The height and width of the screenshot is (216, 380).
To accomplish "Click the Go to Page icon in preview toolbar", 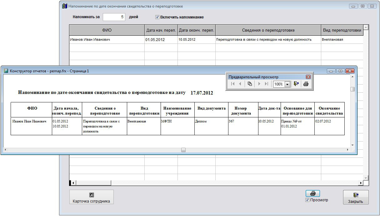I will point(250,84).
